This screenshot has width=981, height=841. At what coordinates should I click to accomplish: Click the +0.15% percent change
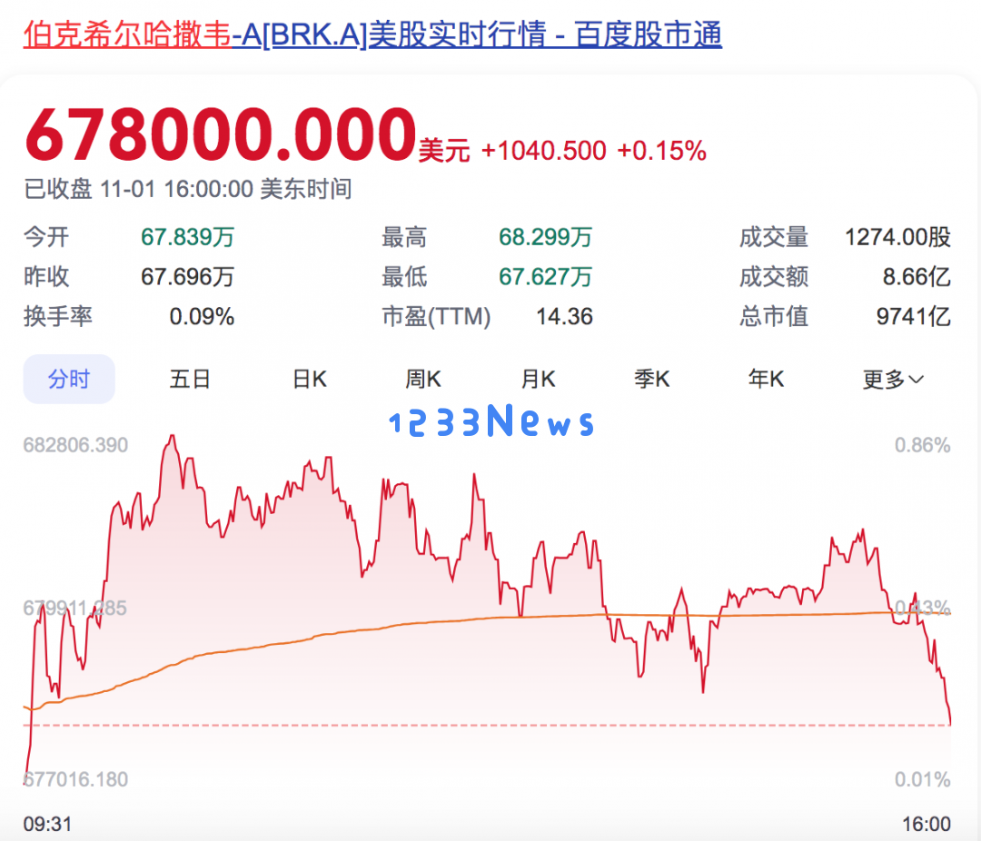point(661,151)
